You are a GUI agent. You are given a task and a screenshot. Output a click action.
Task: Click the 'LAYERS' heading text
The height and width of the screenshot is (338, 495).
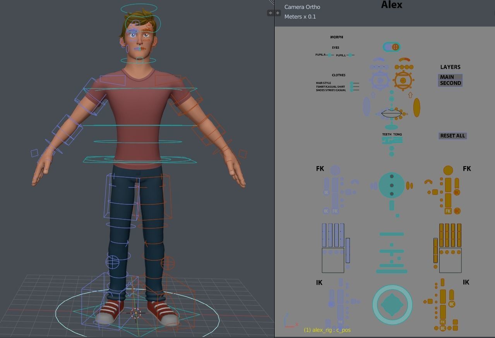[450, 67]
